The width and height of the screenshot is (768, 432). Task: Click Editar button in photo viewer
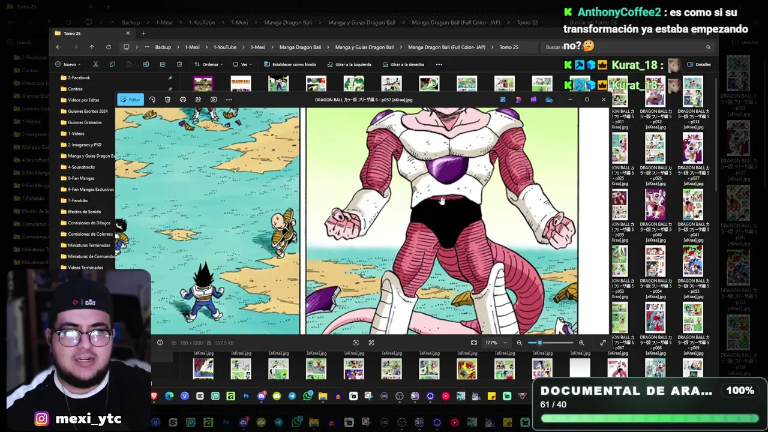tap(130, 100)
